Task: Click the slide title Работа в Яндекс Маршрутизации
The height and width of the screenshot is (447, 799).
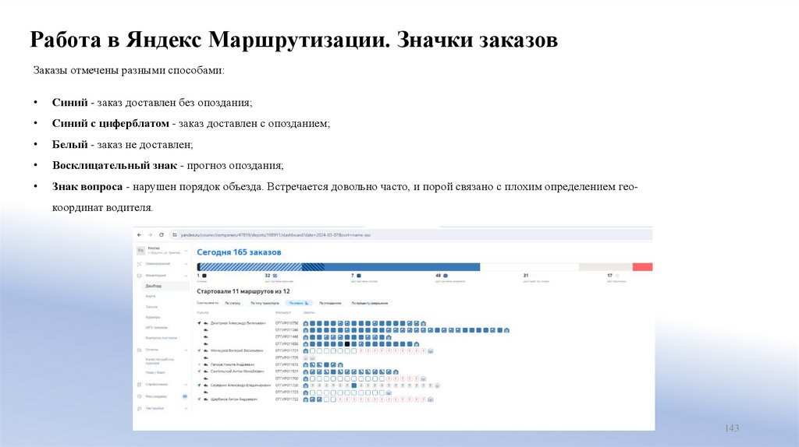Action: 293,40
